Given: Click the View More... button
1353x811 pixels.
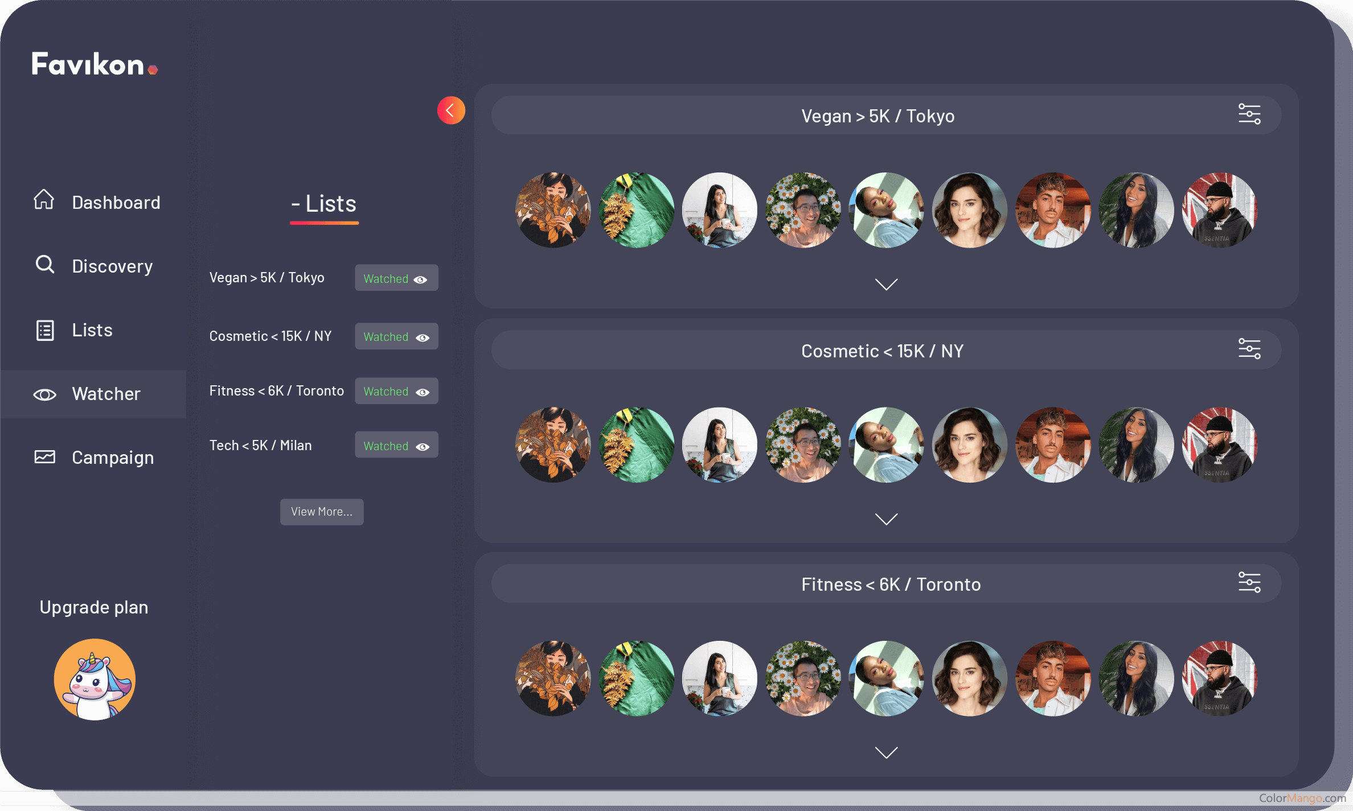Looking at the screenshot, I should point(322,512).
